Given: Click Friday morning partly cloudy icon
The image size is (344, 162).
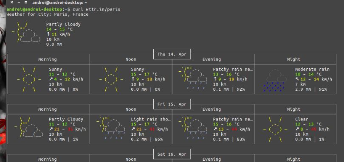Looking at the screenshot, I should 29,127.
